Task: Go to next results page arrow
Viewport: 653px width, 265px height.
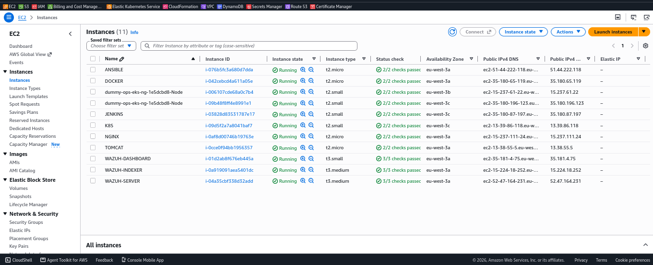Action: point(632,46)
